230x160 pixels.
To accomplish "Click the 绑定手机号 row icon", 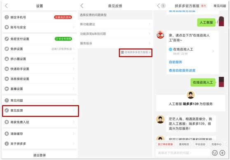I will [7, 17].
